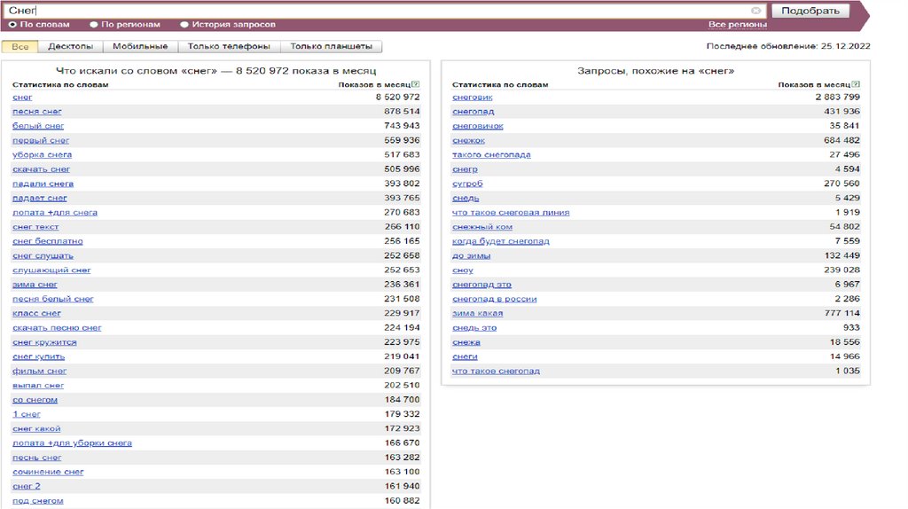Open the 'лопата +для снега' query link

click(x=54, y=212)
